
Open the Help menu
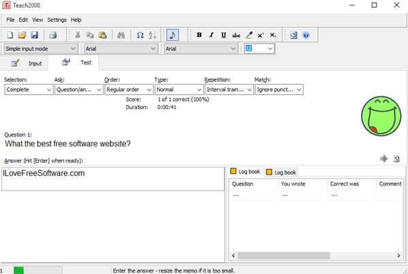pos(76,20)
